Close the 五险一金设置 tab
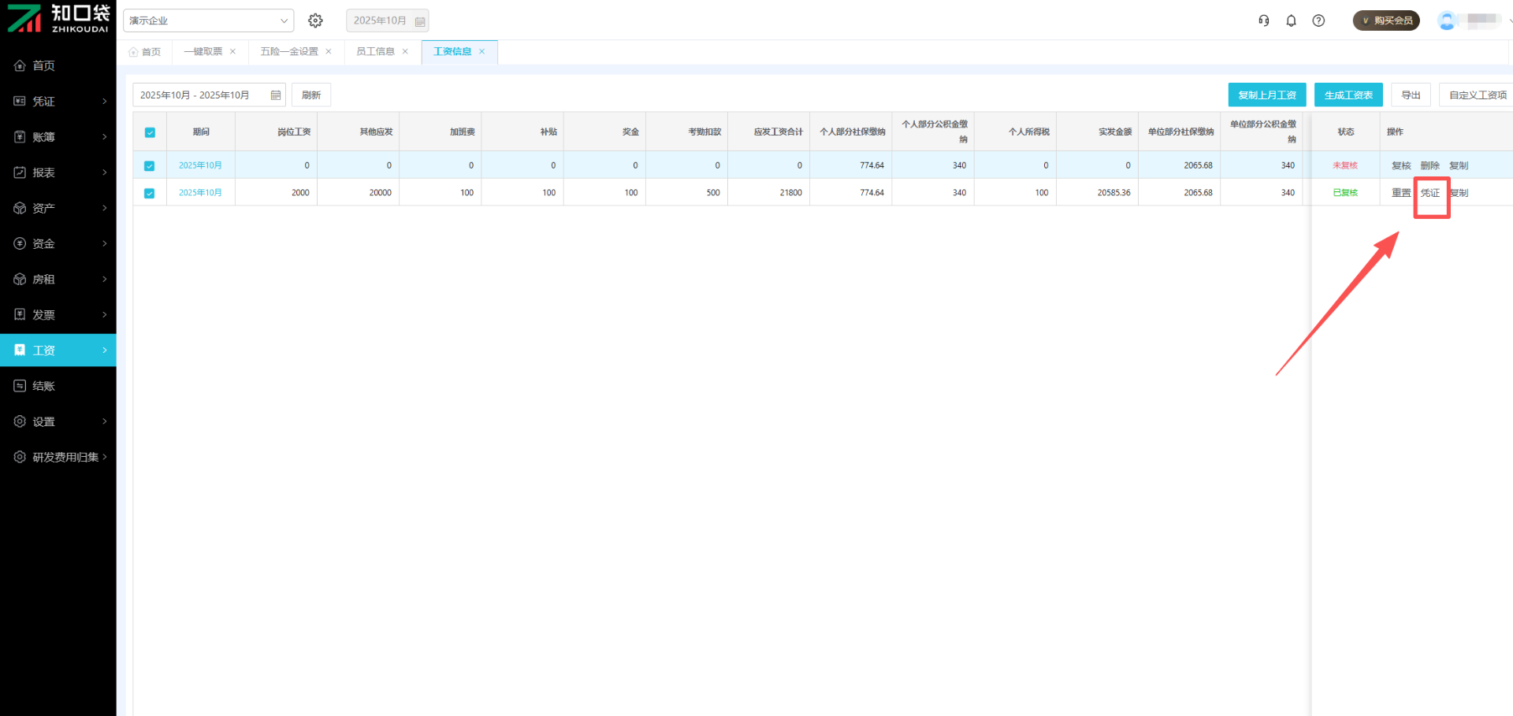 (329, 52)
